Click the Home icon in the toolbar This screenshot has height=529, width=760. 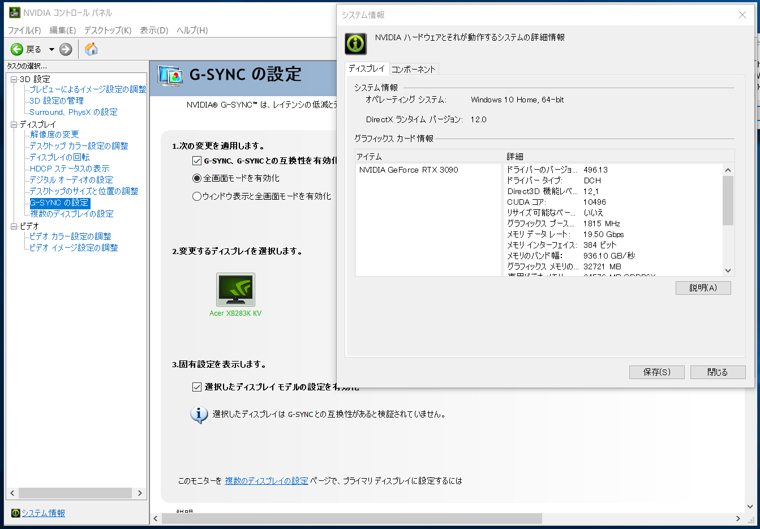point(91,49)
